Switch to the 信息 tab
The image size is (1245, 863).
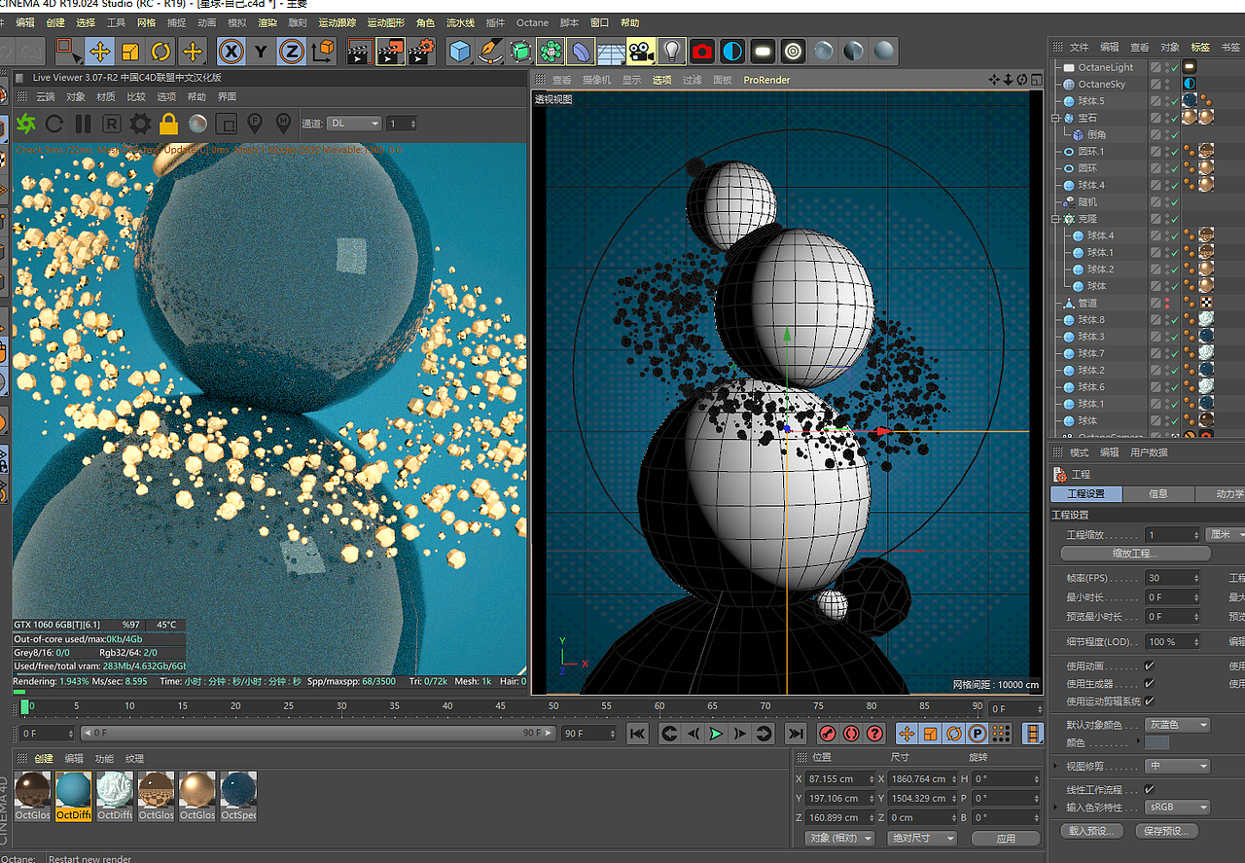tap(1158, 494)
